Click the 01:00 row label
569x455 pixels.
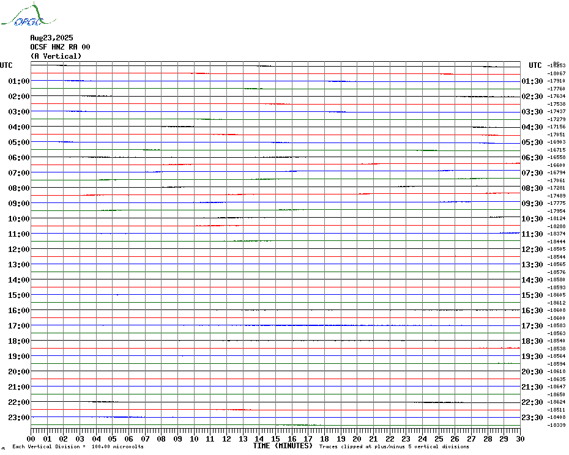(19, 81)
